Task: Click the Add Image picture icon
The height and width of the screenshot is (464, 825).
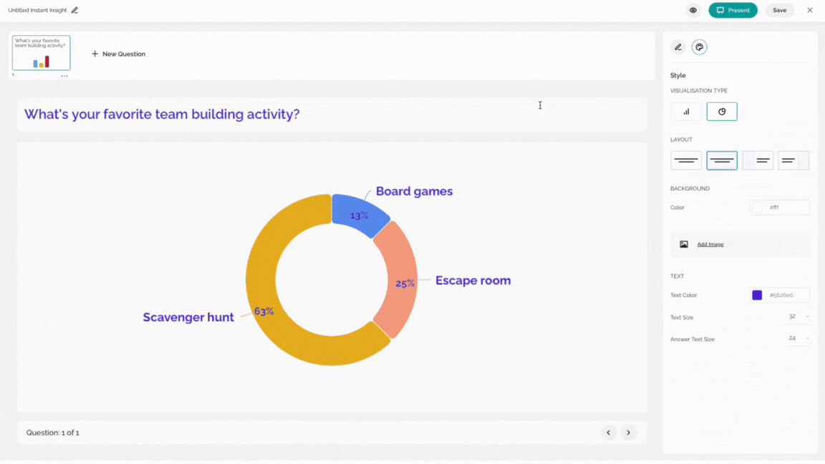Action: tap(683, 244)
